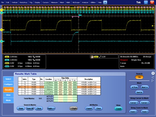
Task: Open the menu bar dropdown arrow
Action: [x=105, y=2]
